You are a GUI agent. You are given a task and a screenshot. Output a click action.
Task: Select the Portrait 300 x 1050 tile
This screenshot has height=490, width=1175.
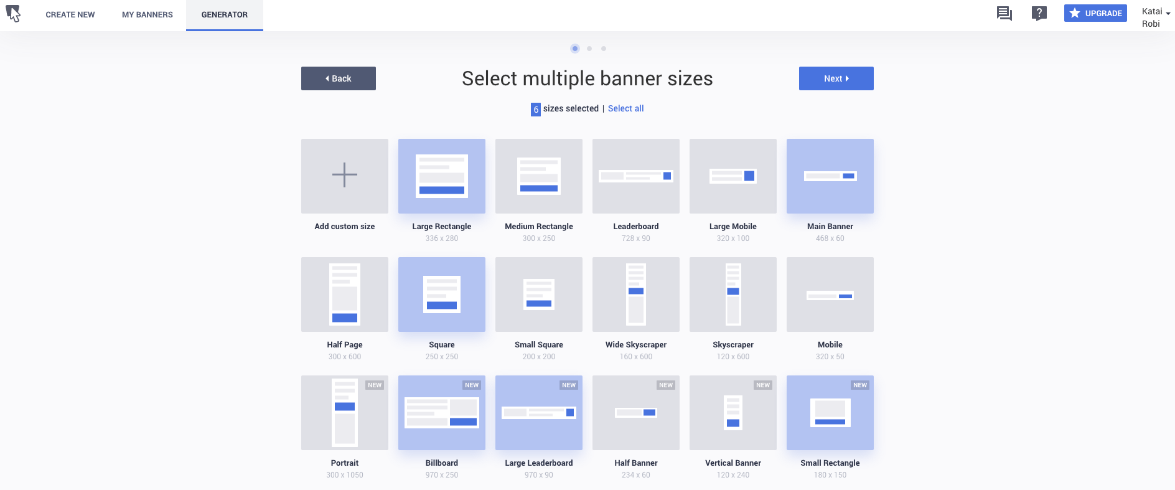point(345,413)
